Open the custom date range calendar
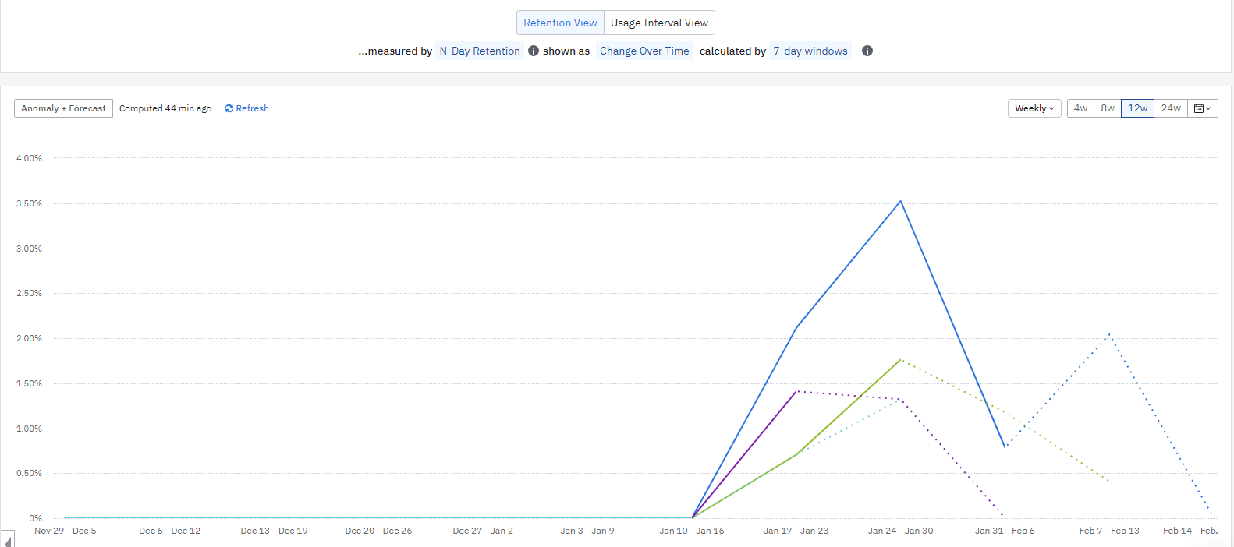Screen dimensions: 1234x547 click(x=1202, y=108)
